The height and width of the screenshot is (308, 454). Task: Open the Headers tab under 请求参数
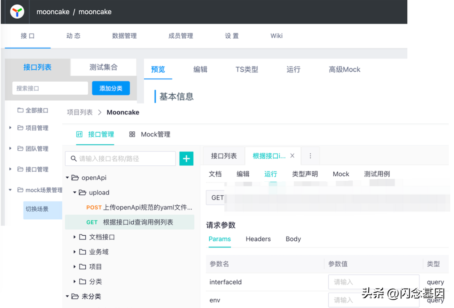coord(258,239)
